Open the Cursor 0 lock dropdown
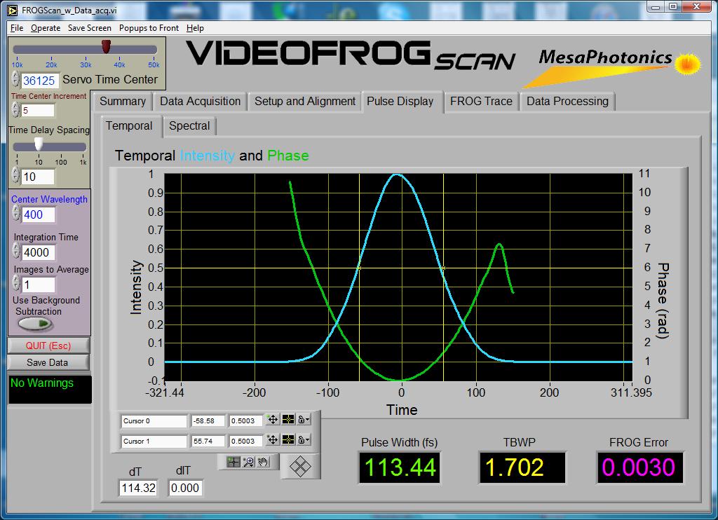The width and height of the screenshot is (718, 520). (x=304, y=420)
